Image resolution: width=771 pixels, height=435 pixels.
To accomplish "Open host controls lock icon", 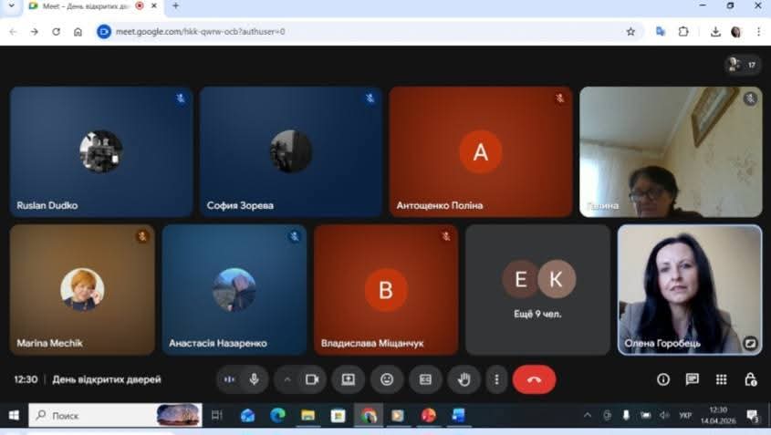I will click(x=750, y=379).
